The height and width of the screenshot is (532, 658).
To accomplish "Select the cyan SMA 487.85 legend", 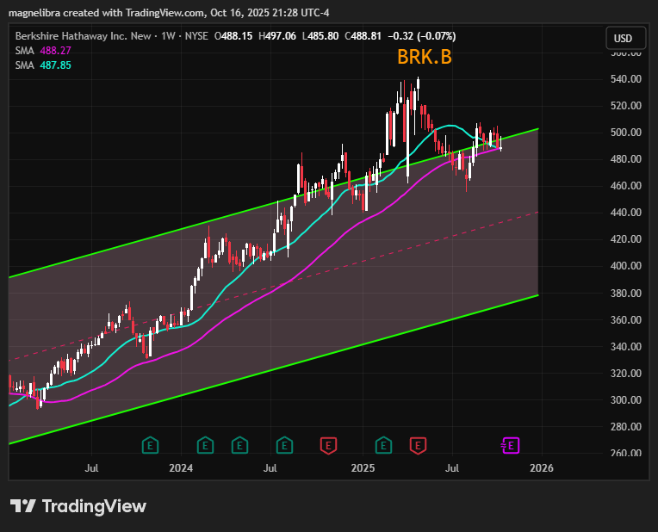I will point(43,65).
